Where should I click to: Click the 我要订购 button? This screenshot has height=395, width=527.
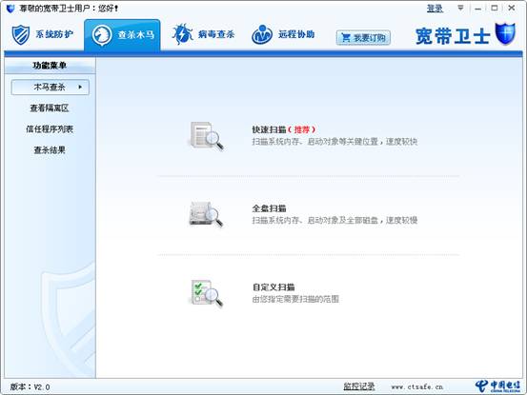click(363, 37)
